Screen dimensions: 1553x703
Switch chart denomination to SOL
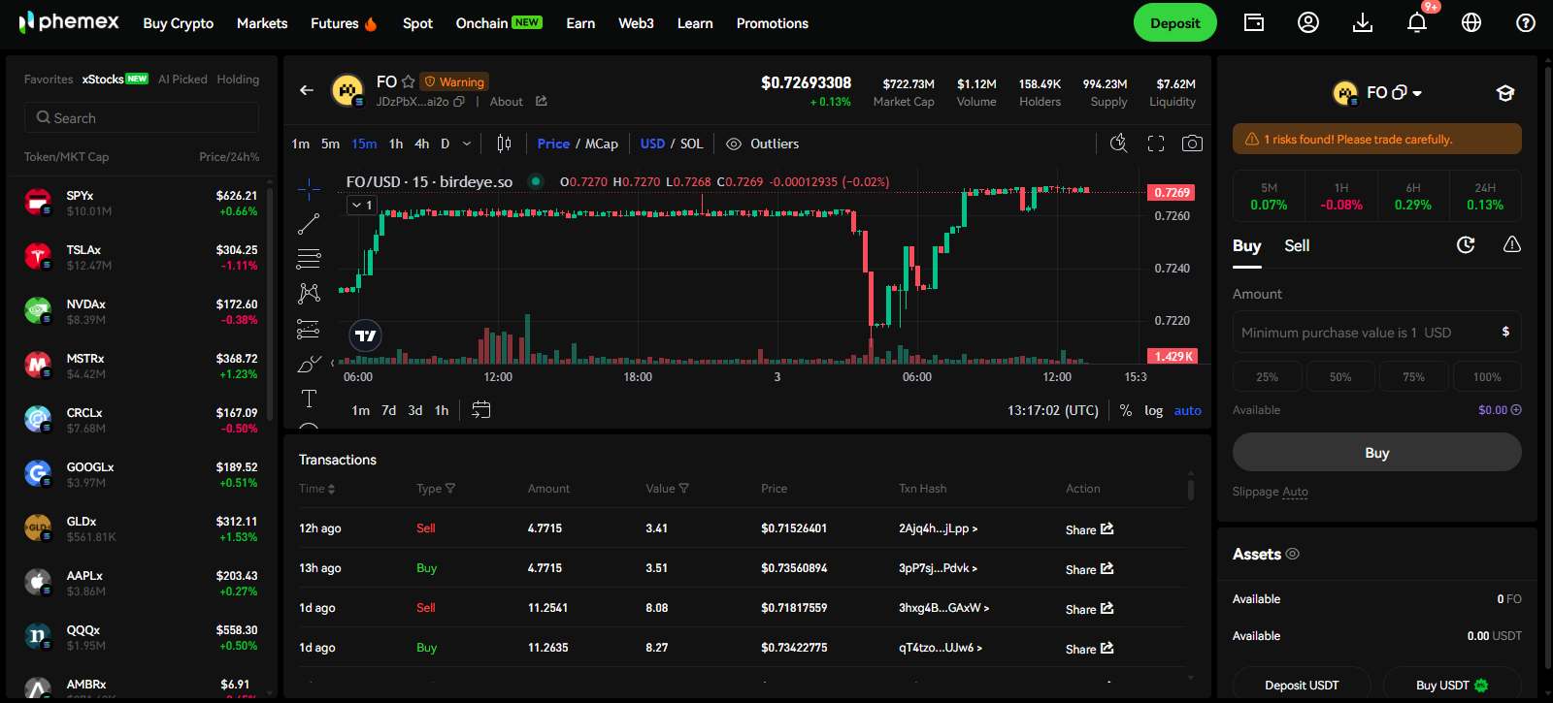tap(691, 144)
